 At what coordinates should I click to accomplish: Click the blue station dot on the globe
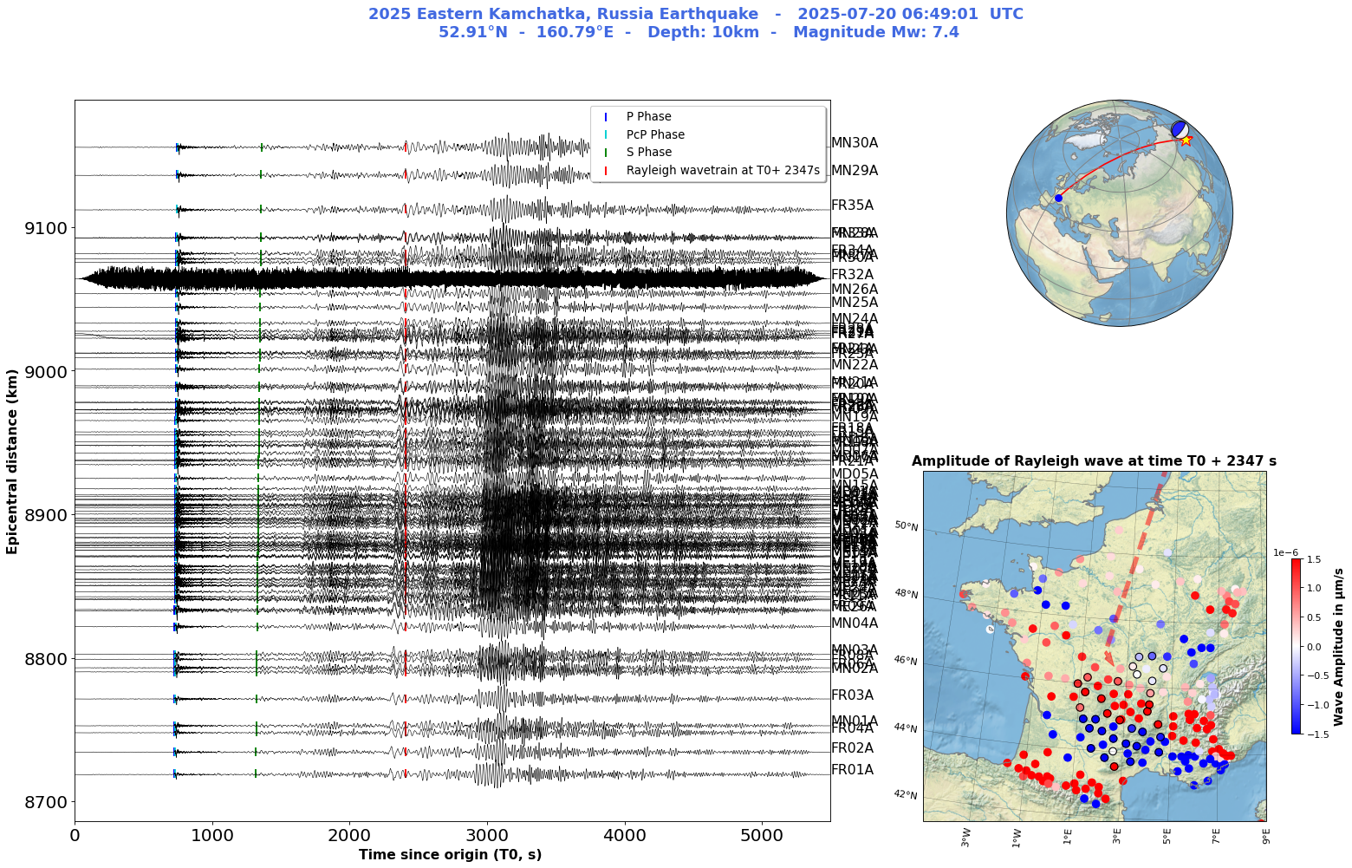point(1058,199)
